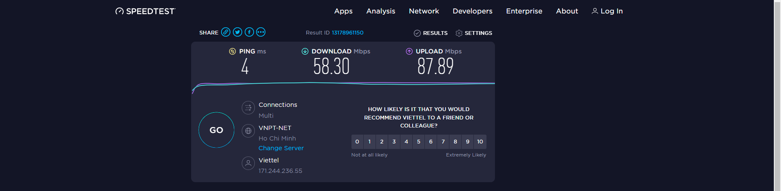781x191 pixels.
Task: Expand the Analysis menu
Action: [381, 11]
